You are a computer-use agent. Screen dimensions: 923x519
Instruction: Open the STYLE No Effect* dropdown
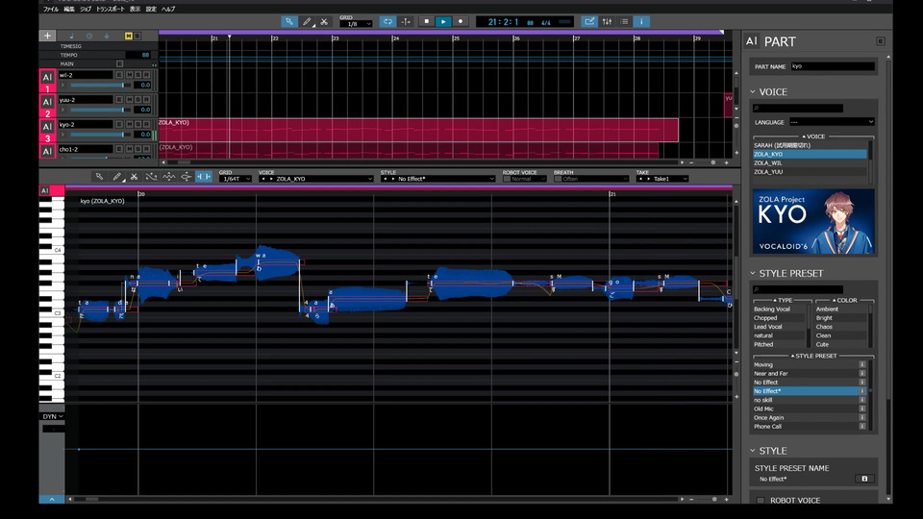438,179
